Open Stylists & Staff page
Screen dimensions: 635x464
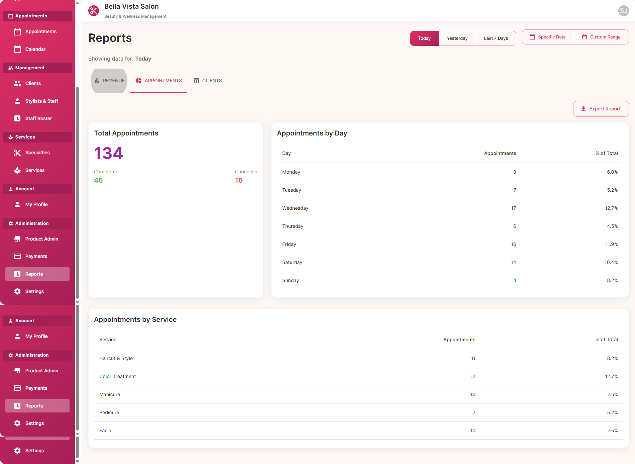click(41, 101)
